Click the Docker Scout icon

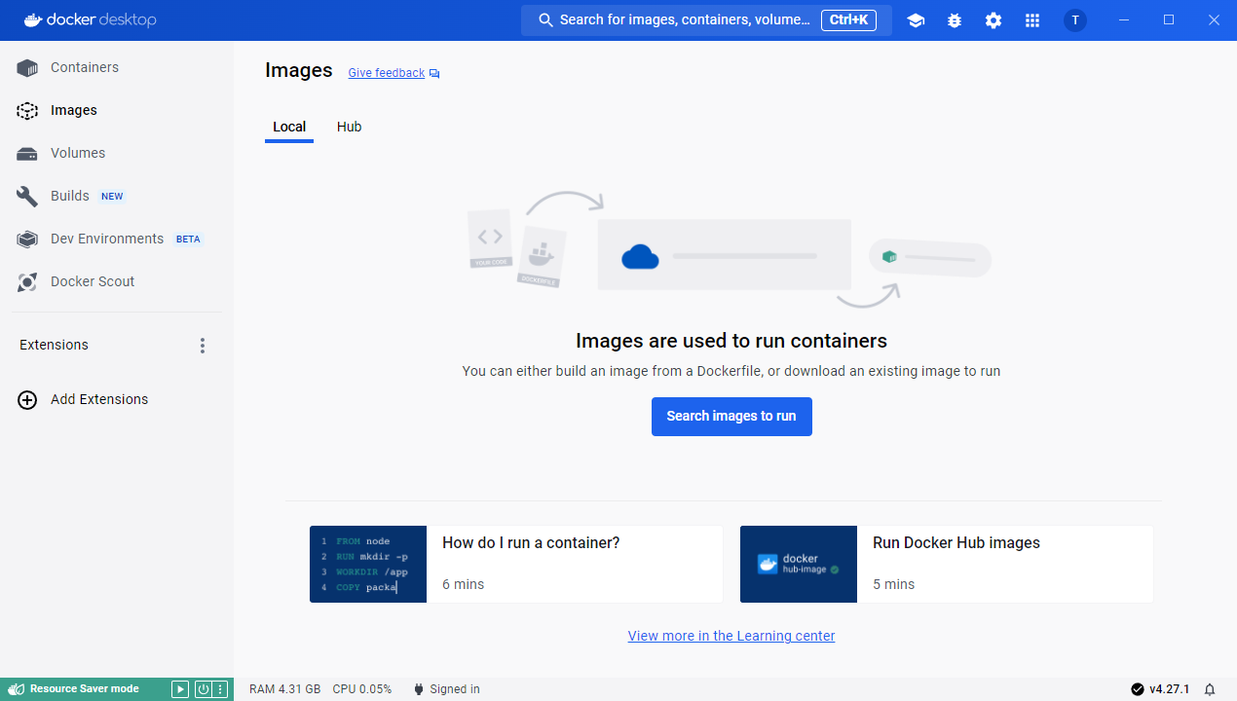pyautogui.click(x=27, y=282)
